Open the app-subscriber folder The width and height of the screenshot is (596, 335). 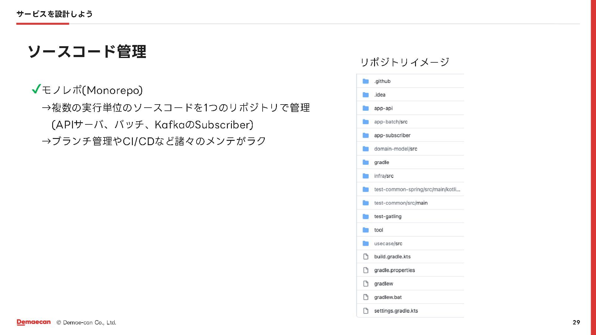pyautogui.click(x=392, y=136)
